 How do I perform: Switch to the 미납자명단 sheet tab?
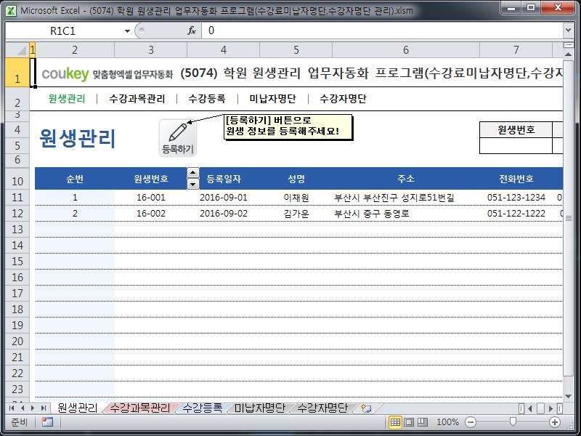coord(260,408)
